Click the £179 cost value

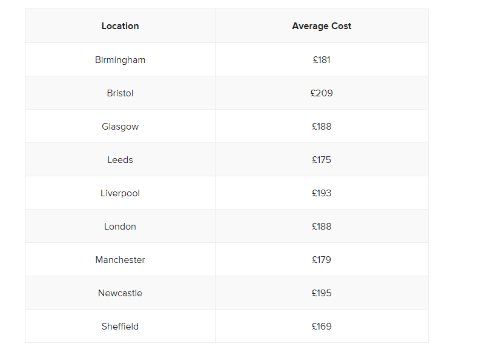click(322, 260)
